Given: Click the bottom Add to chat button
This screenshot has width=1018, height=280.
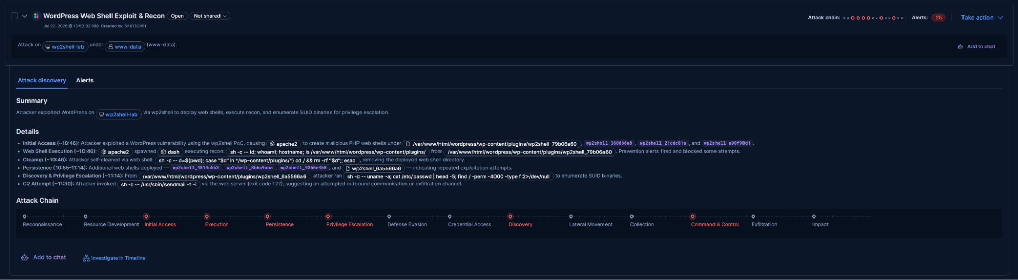Looking at the screenshot, I should (44, 257).
